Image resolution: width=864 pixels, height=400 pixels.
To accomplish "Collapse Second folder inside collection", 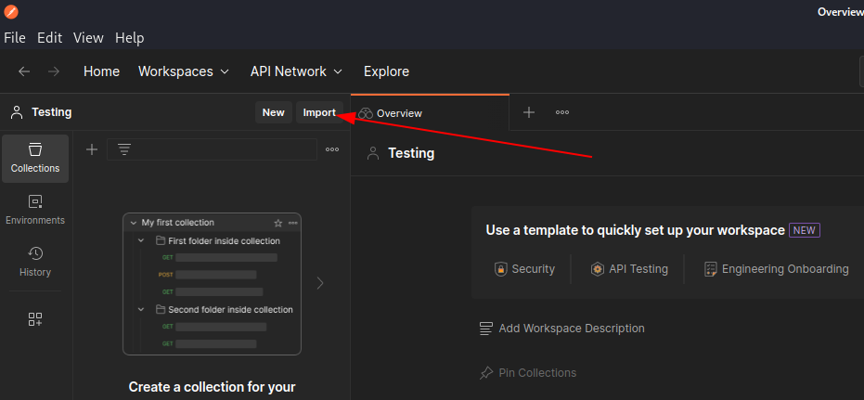I will coord(141,310).
